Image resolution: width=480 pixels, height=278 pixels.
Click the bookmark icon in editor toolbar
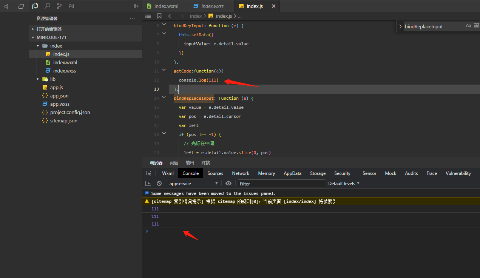(159, 16)
